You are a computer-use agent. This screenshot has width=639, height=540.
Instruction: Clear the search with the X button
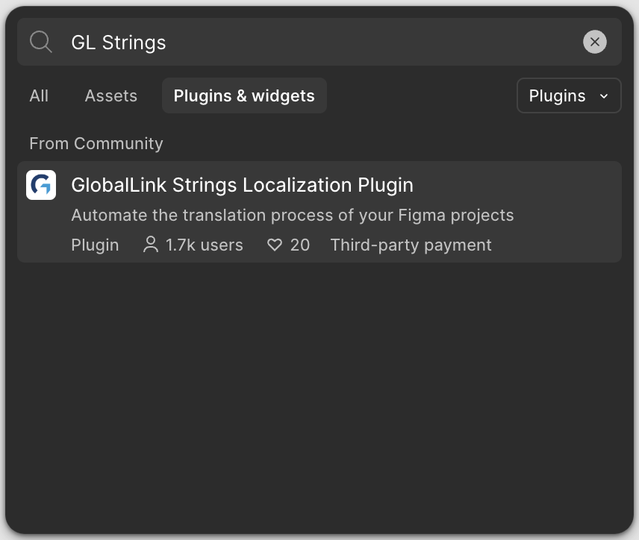594,42
